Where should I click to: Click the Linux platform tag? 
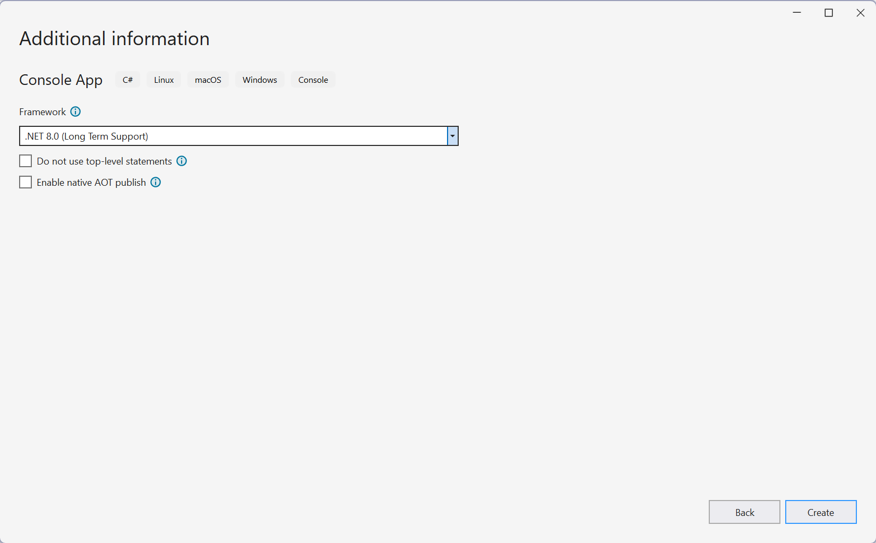pos(164,80)
